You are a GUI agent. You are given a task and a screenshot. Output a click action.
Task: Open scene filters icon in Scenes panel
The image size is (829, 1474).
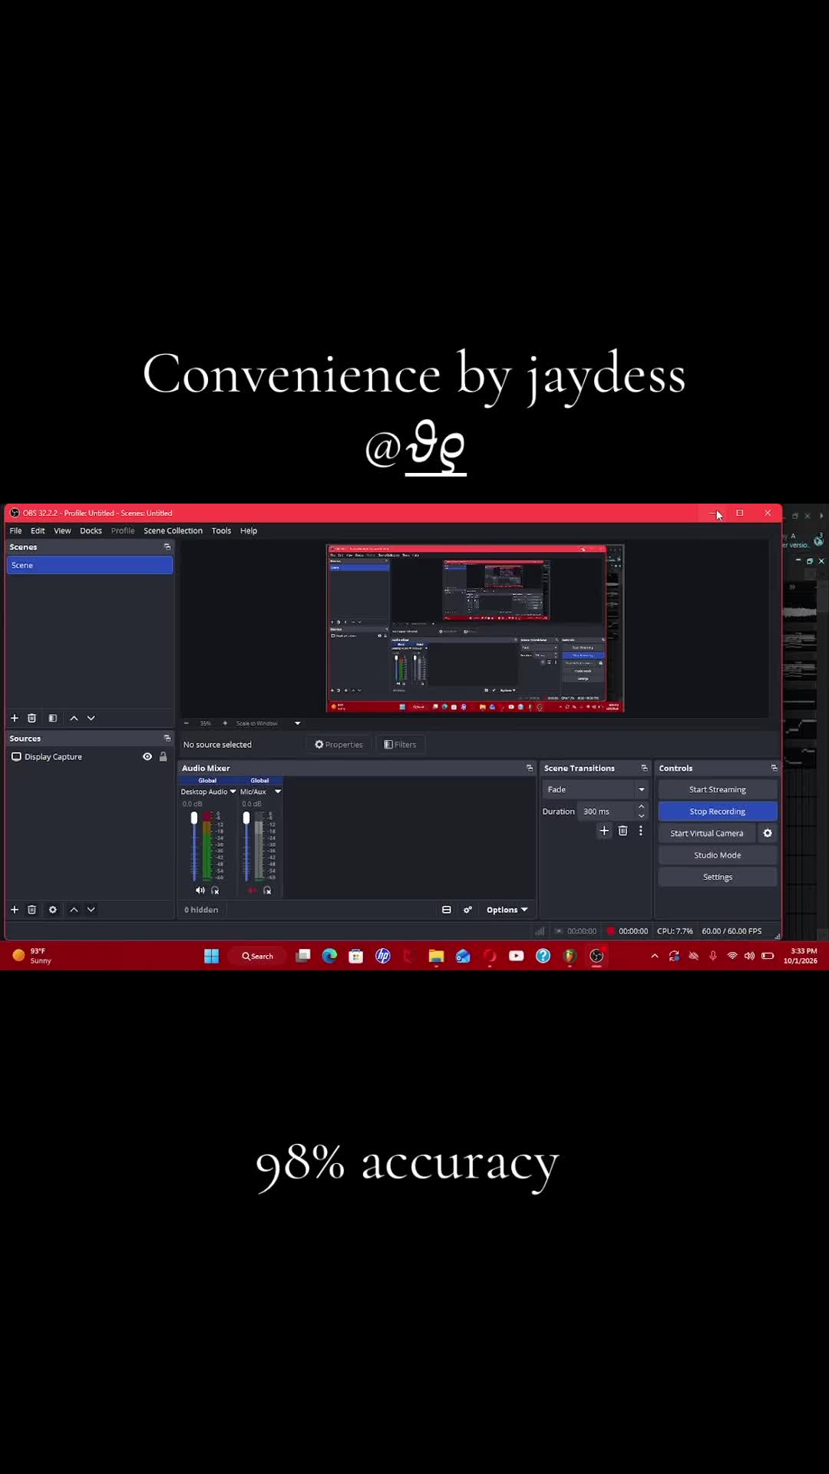pyautogui.click(x=52, y=718)
